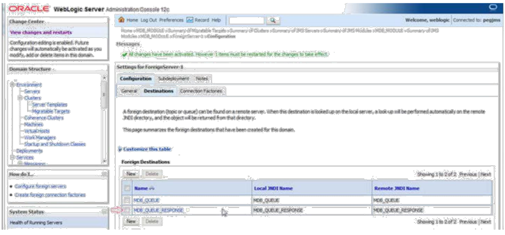Click Health of Running Servers text
The image size is (505, 235).
(36, 223)
